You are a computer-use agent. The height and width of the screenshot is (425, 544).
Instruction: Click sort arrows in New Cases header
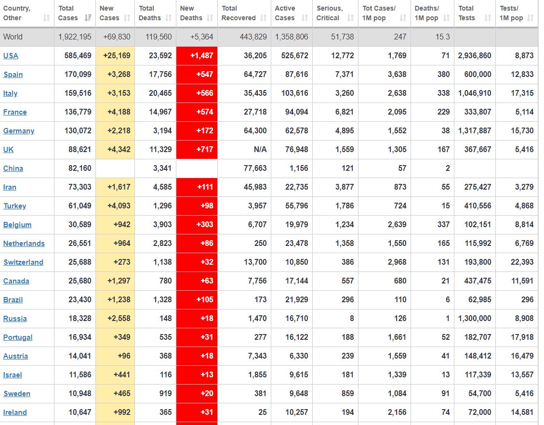127,18
